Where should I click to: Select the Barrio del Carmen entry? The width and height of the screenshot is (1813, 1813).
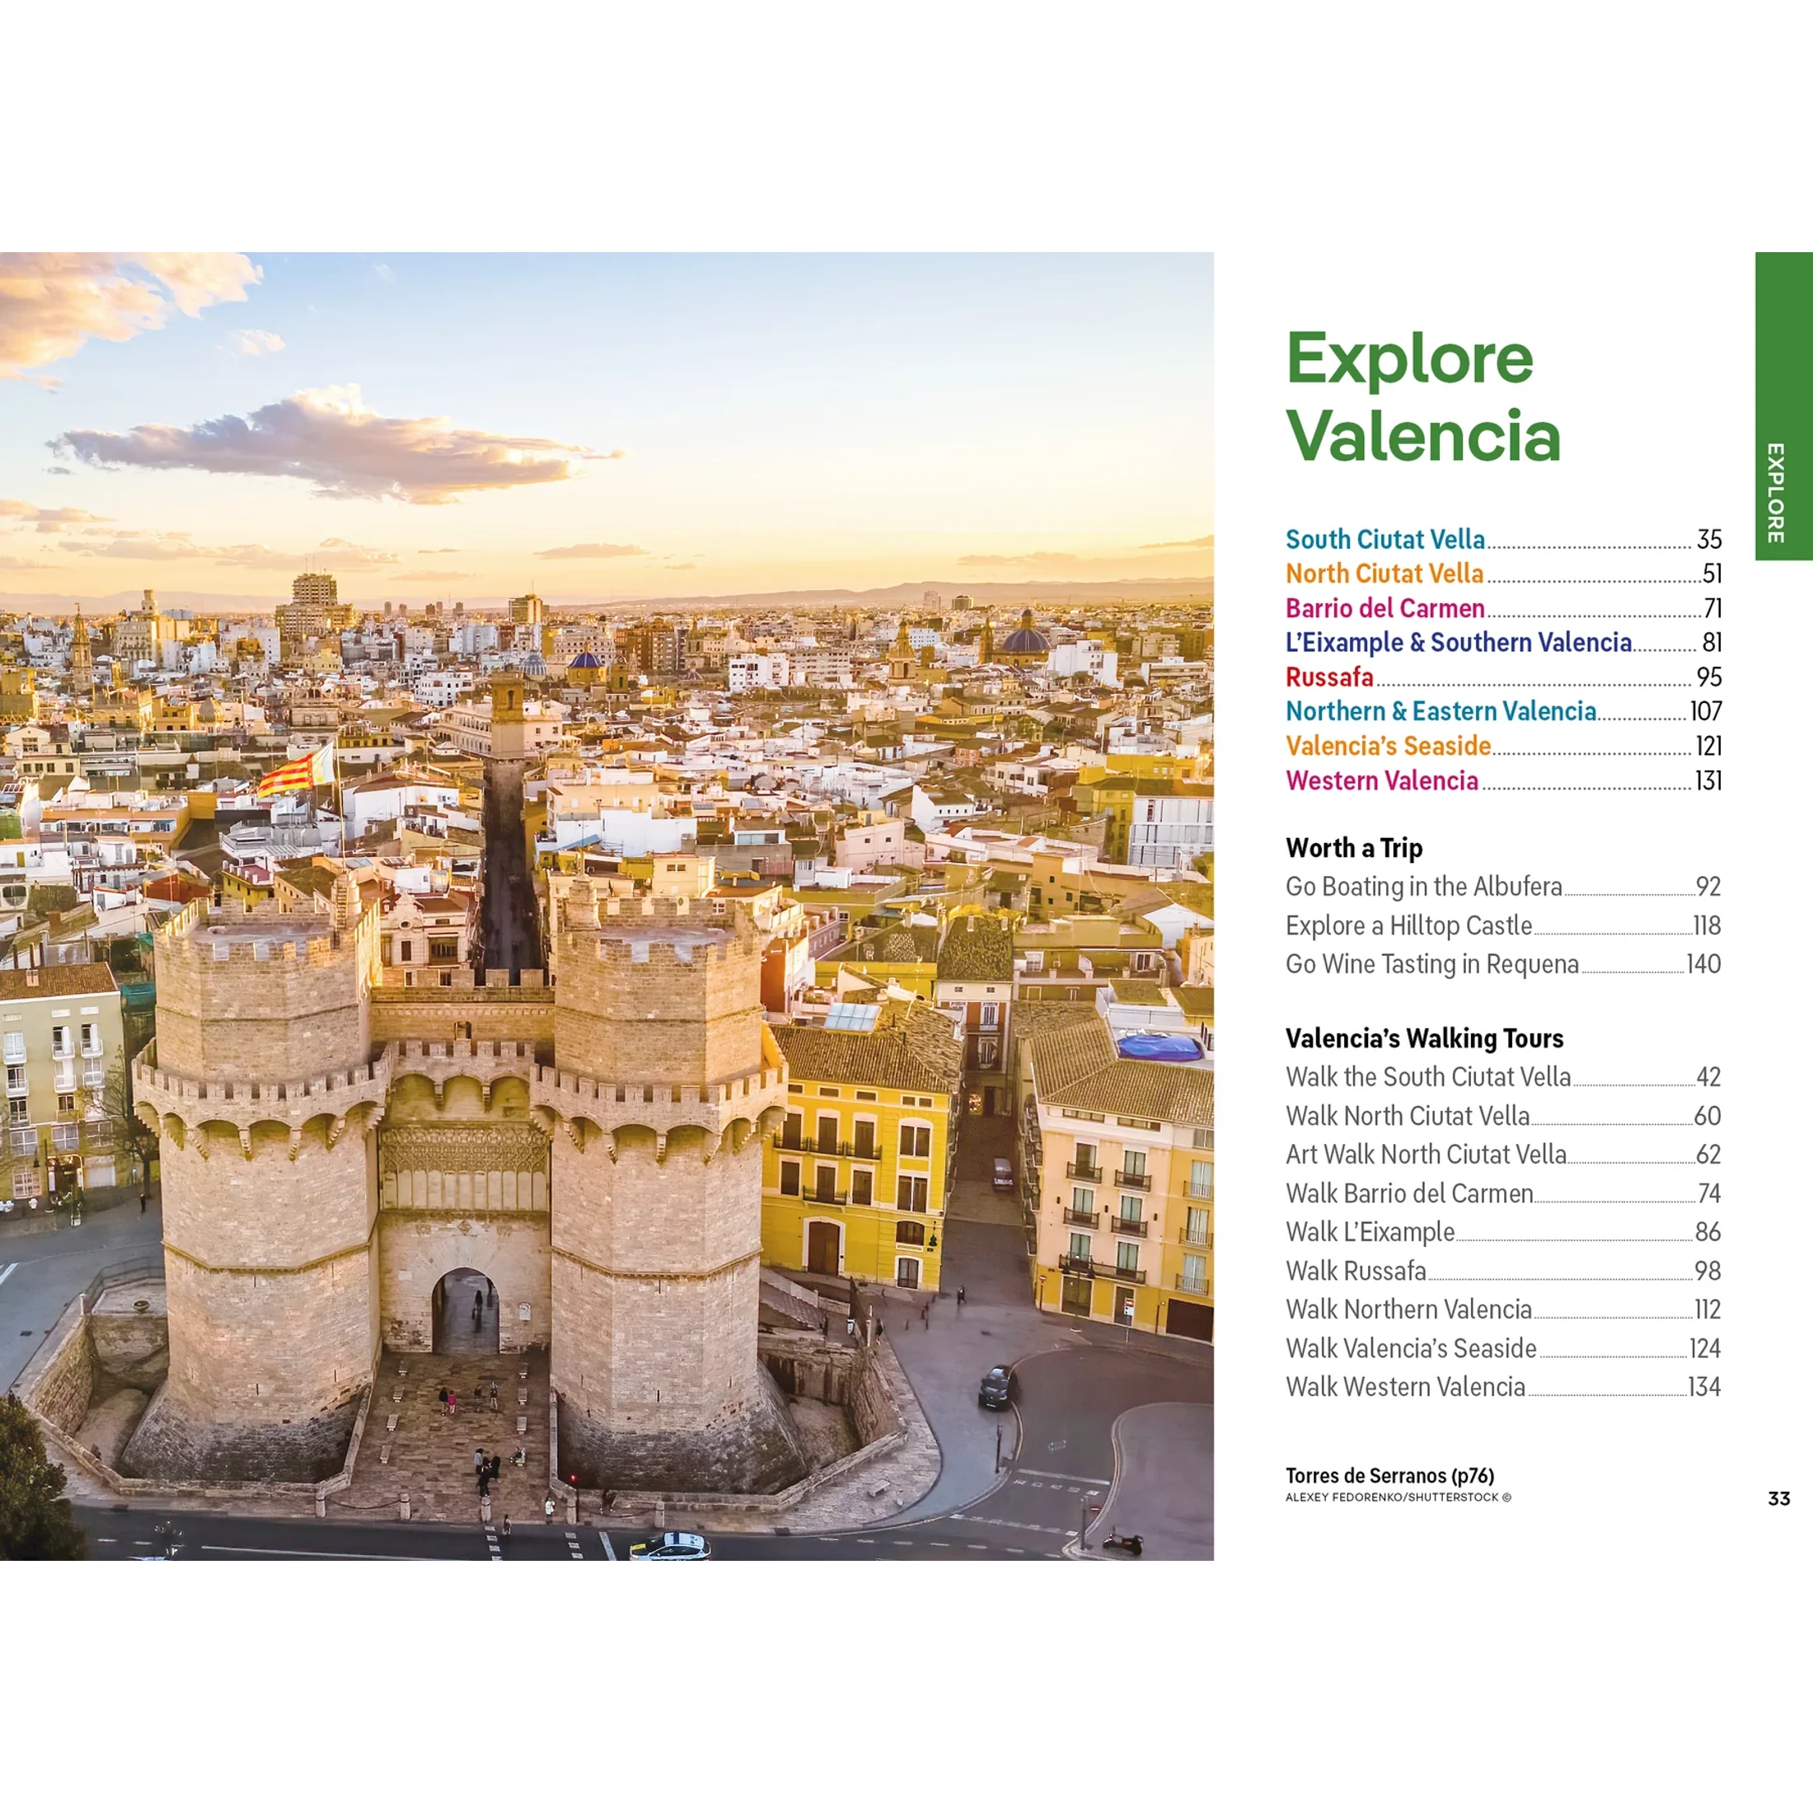1384,608
